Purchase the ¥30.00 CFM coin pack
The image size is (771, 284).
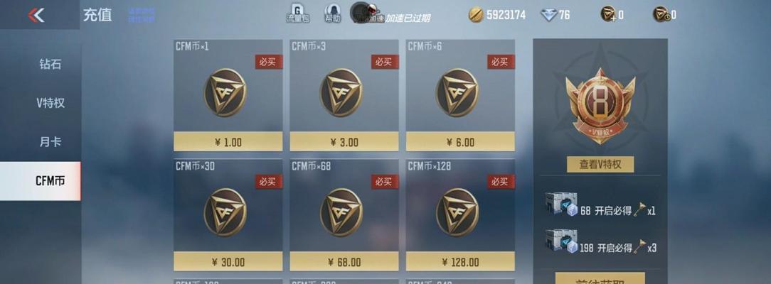pos(228,261)
